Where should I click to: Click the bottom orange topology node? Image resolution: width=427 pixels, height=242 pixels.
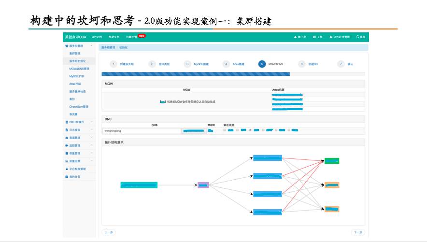(332, 209)
